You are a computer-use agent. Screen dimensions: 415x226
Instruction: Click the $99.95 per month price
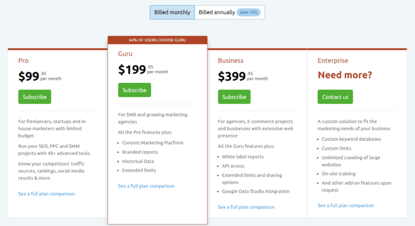pos(40,76)
